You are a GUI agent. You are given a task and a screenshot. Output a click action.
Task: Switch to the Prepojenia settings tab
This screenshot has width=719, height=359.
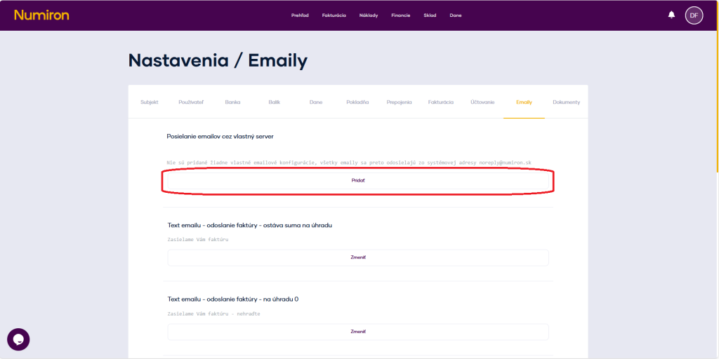[399, 102]
